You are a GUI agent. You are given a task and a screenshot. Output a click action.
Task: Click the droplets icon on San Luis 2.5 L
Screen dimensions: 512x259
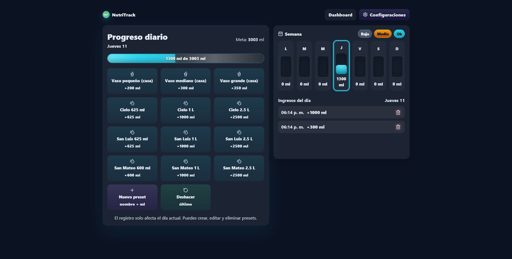pos(239,132)
